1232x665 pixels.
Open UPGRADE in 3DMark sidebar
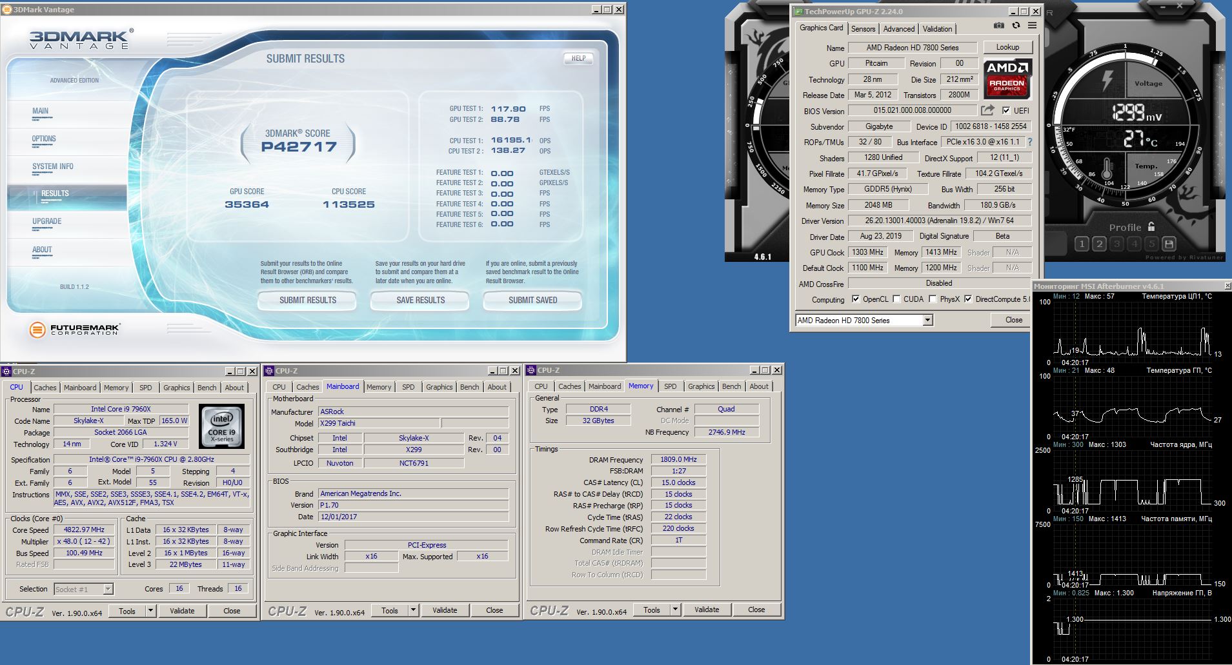(x=47, y=221)
